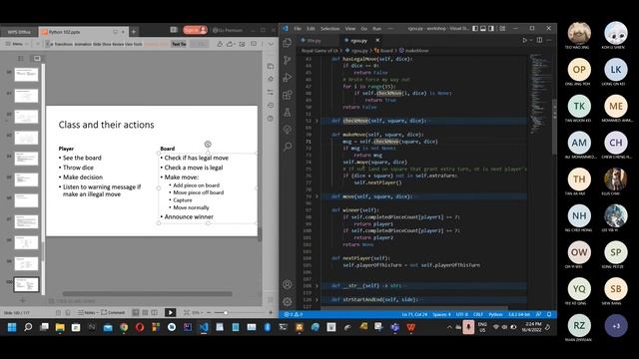Click the Spaces: 4 indentation status entry
639x359 pixels.
click(441, 314)
